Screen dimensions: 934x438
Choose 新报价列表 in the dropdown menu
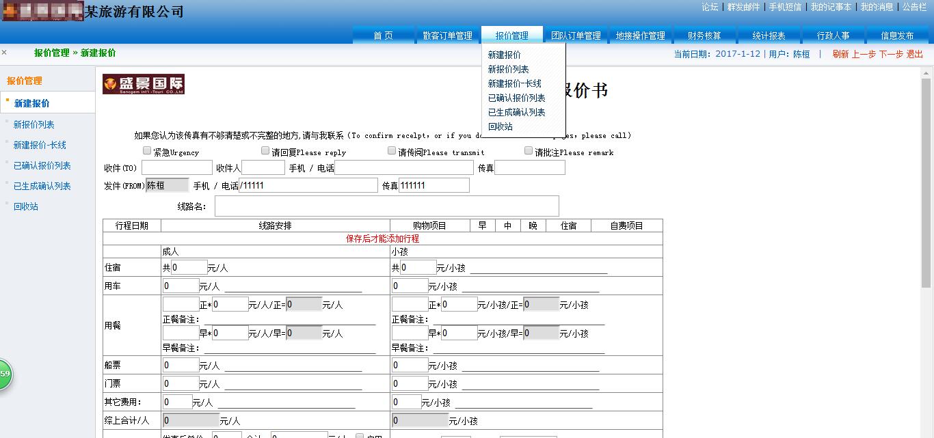pyautogui.click(x=508, y=69)
